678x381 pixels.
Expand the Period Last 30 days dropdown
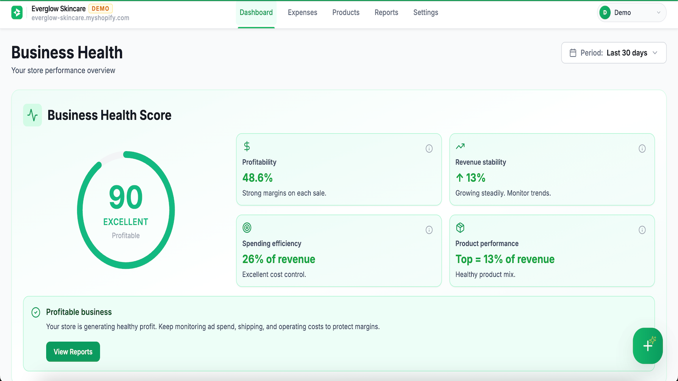coord(614,53)
